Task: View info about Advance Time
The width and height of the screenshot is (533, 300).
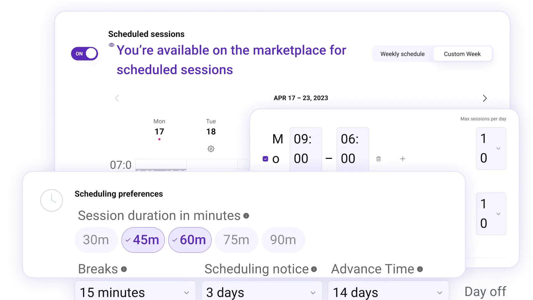Action: [419, 269]
